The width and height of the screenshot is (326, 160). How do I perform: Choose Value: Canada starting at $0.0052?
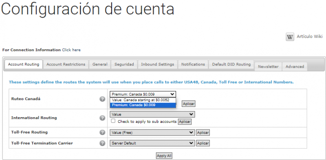coord(143,100)
